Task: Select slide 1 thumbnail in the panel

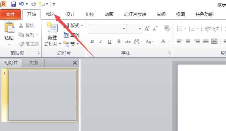Action: pos(42,95)
